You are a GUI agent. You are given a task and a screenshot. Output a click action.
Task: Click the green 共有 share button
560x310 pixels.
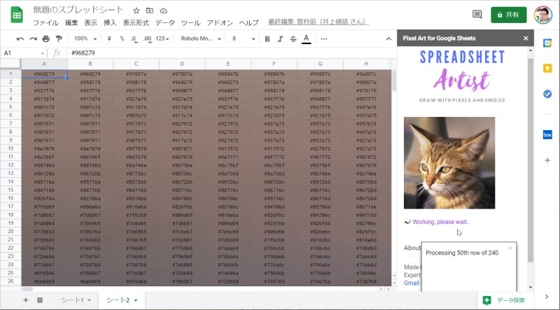click(509, 15)
